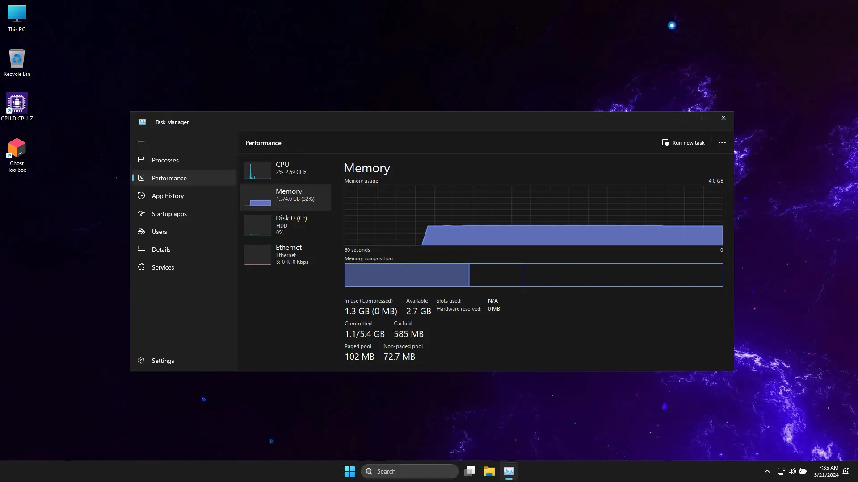Select the Task Manager taskbar icon
Viewport: 858px width, 482px height.
[x=509, y=471]
